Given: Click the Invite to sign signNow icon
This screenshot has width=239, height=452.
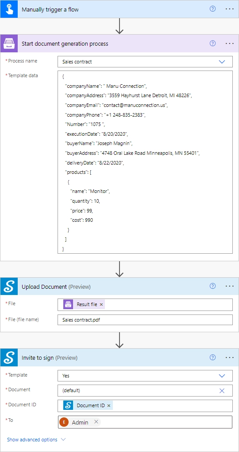Looking at the screenshot, I should pos(9,358).
